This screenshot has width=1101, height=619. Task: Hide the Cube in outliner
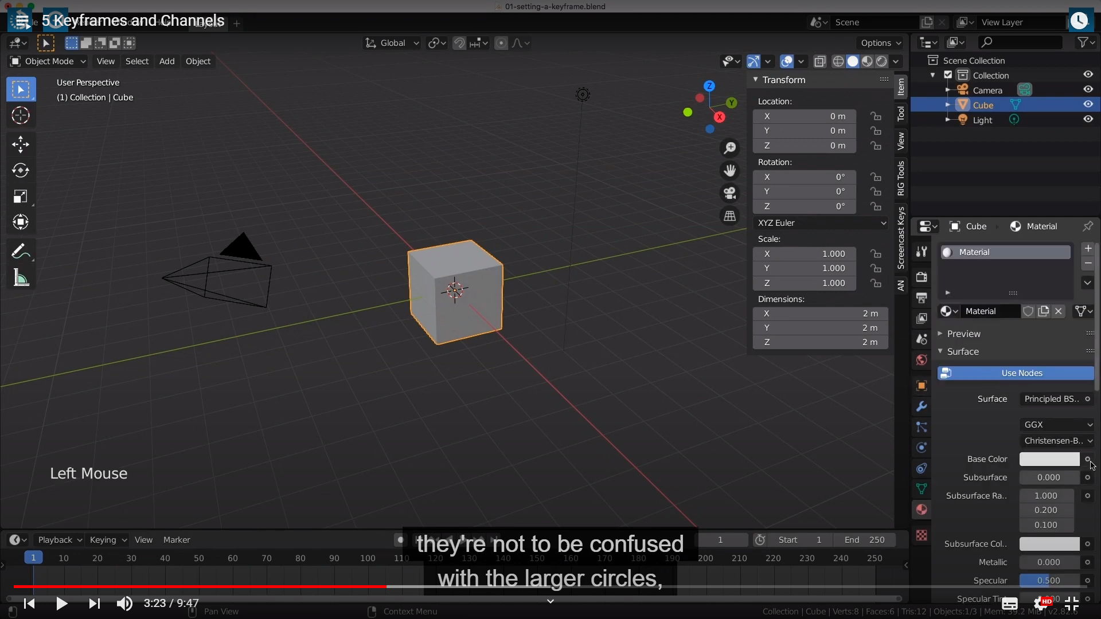pyautogui.click(x=1088, y=104)
